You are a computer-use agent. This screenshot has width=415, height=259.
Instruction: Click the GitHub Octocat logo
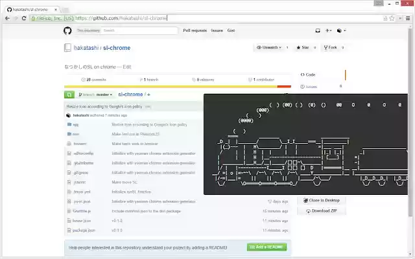pos(67,30)
